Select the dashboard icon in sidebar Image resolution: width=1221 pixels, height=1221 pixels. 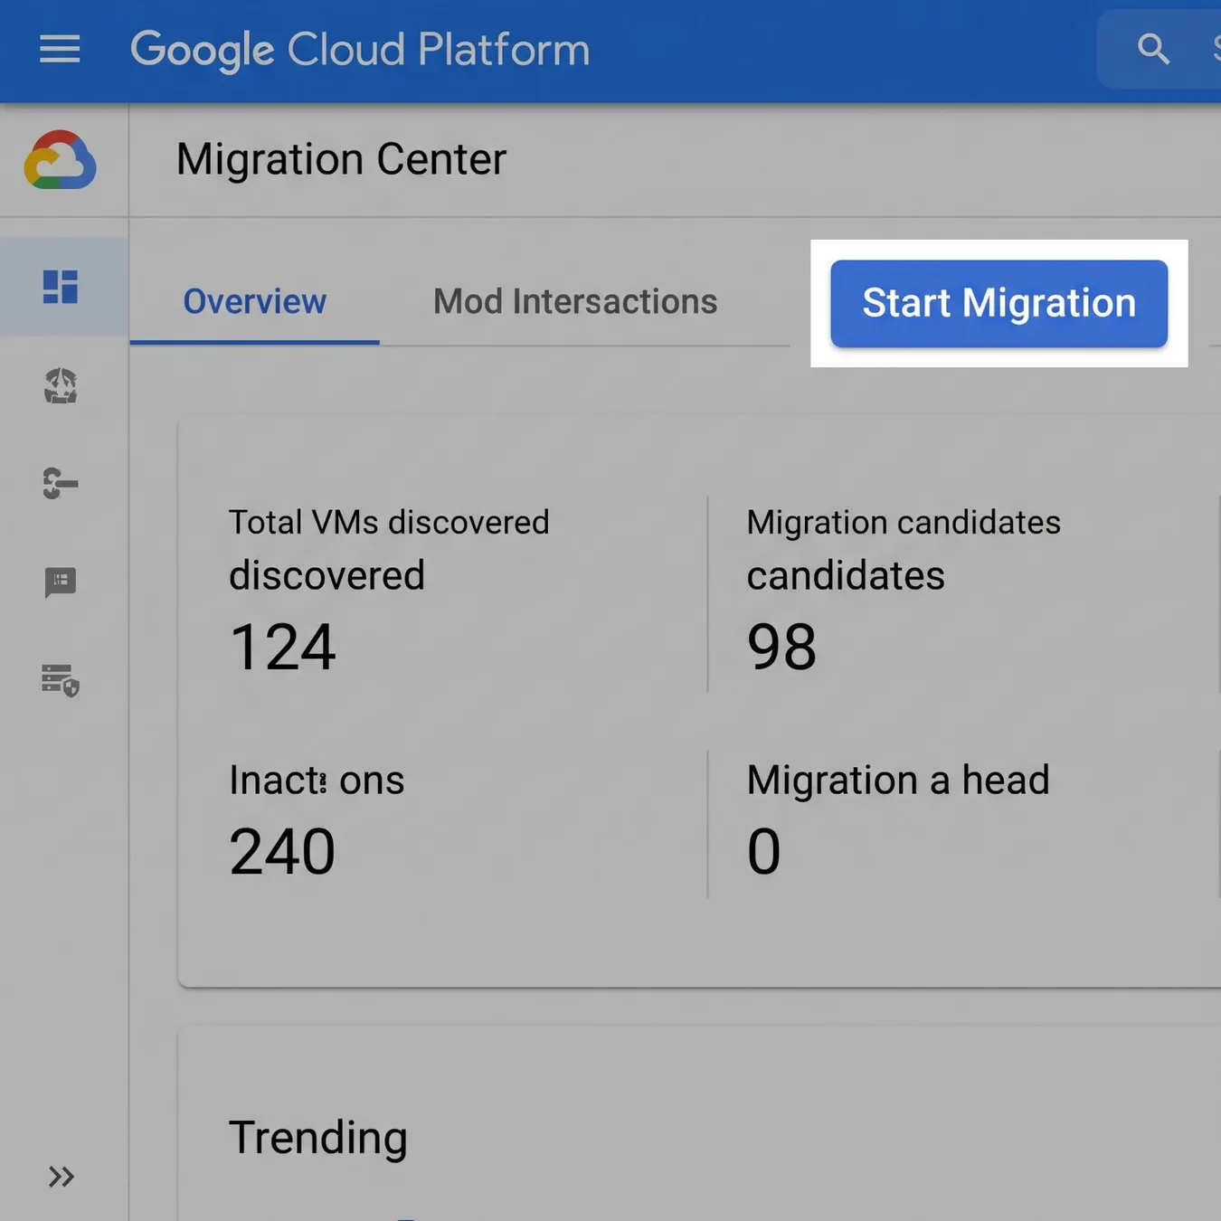pos(61,287)
